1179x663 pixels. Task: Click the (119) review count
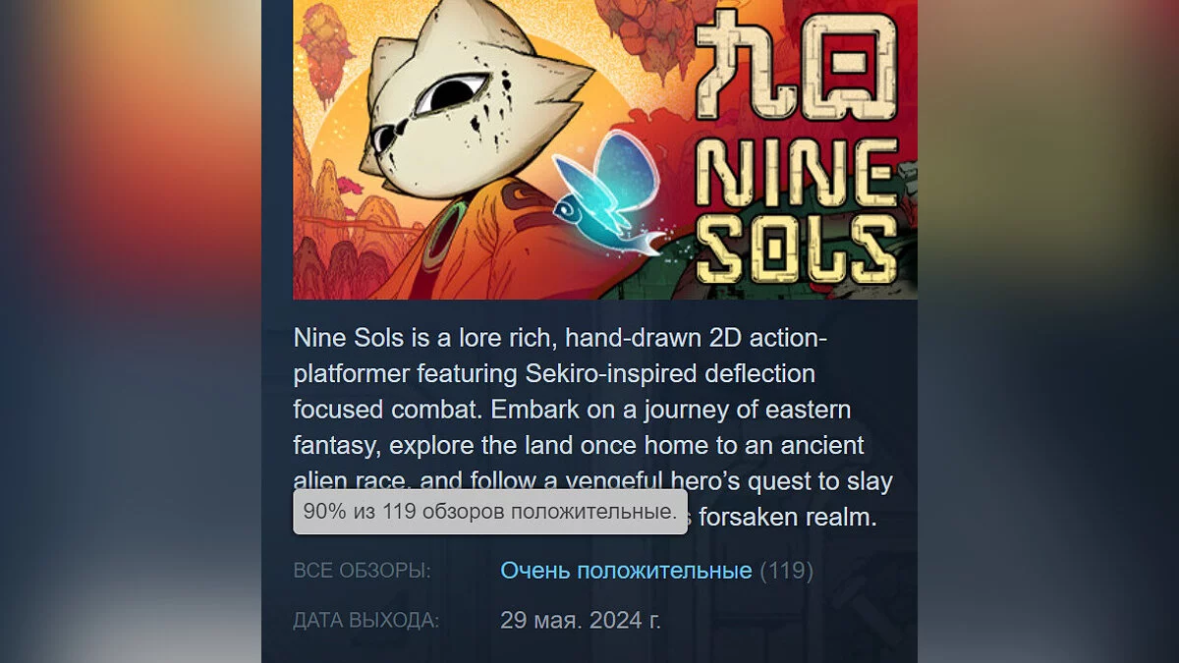click(787, 571)
